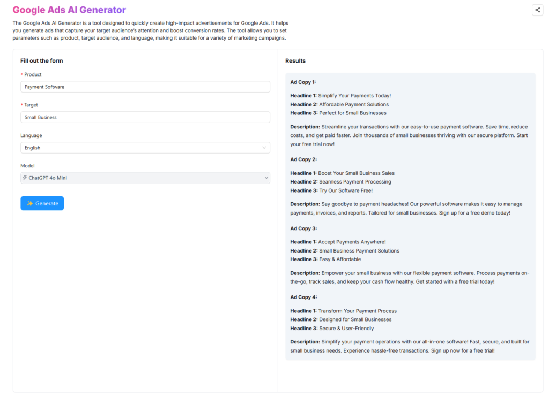Click the Ad Copy 3 heading
This screenshot has width=549, height=397.
coord(303,228)
